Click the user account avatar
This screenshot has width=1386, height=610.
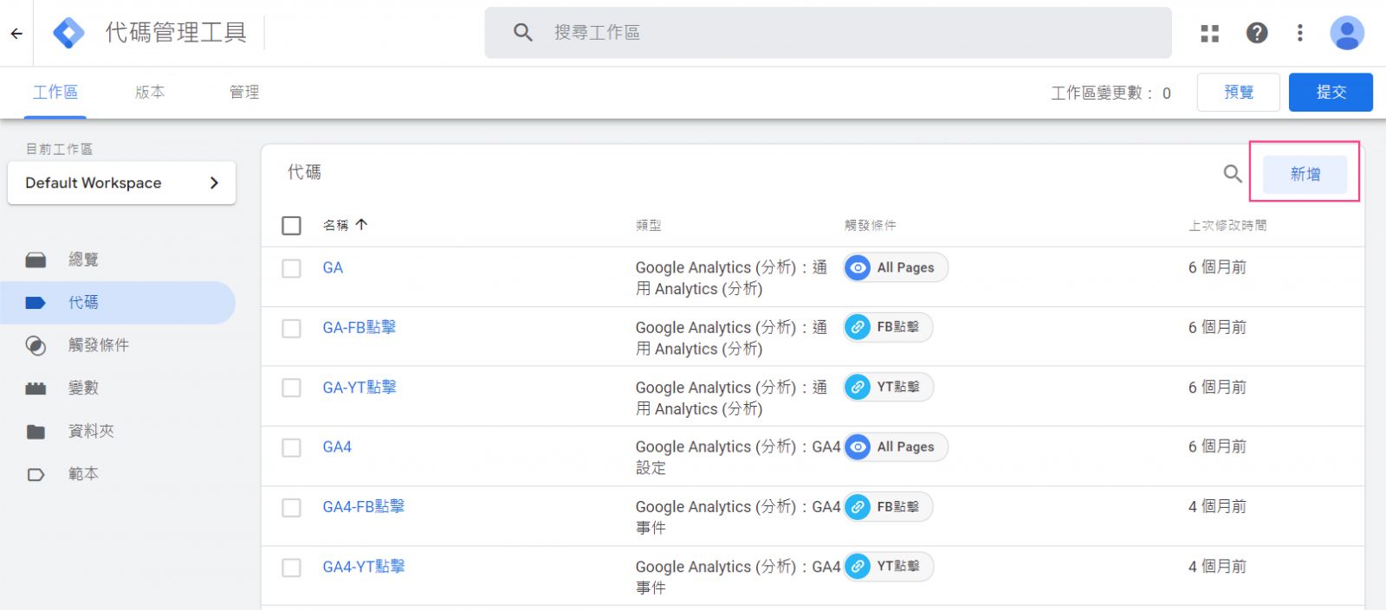(x=1346, y=33)
